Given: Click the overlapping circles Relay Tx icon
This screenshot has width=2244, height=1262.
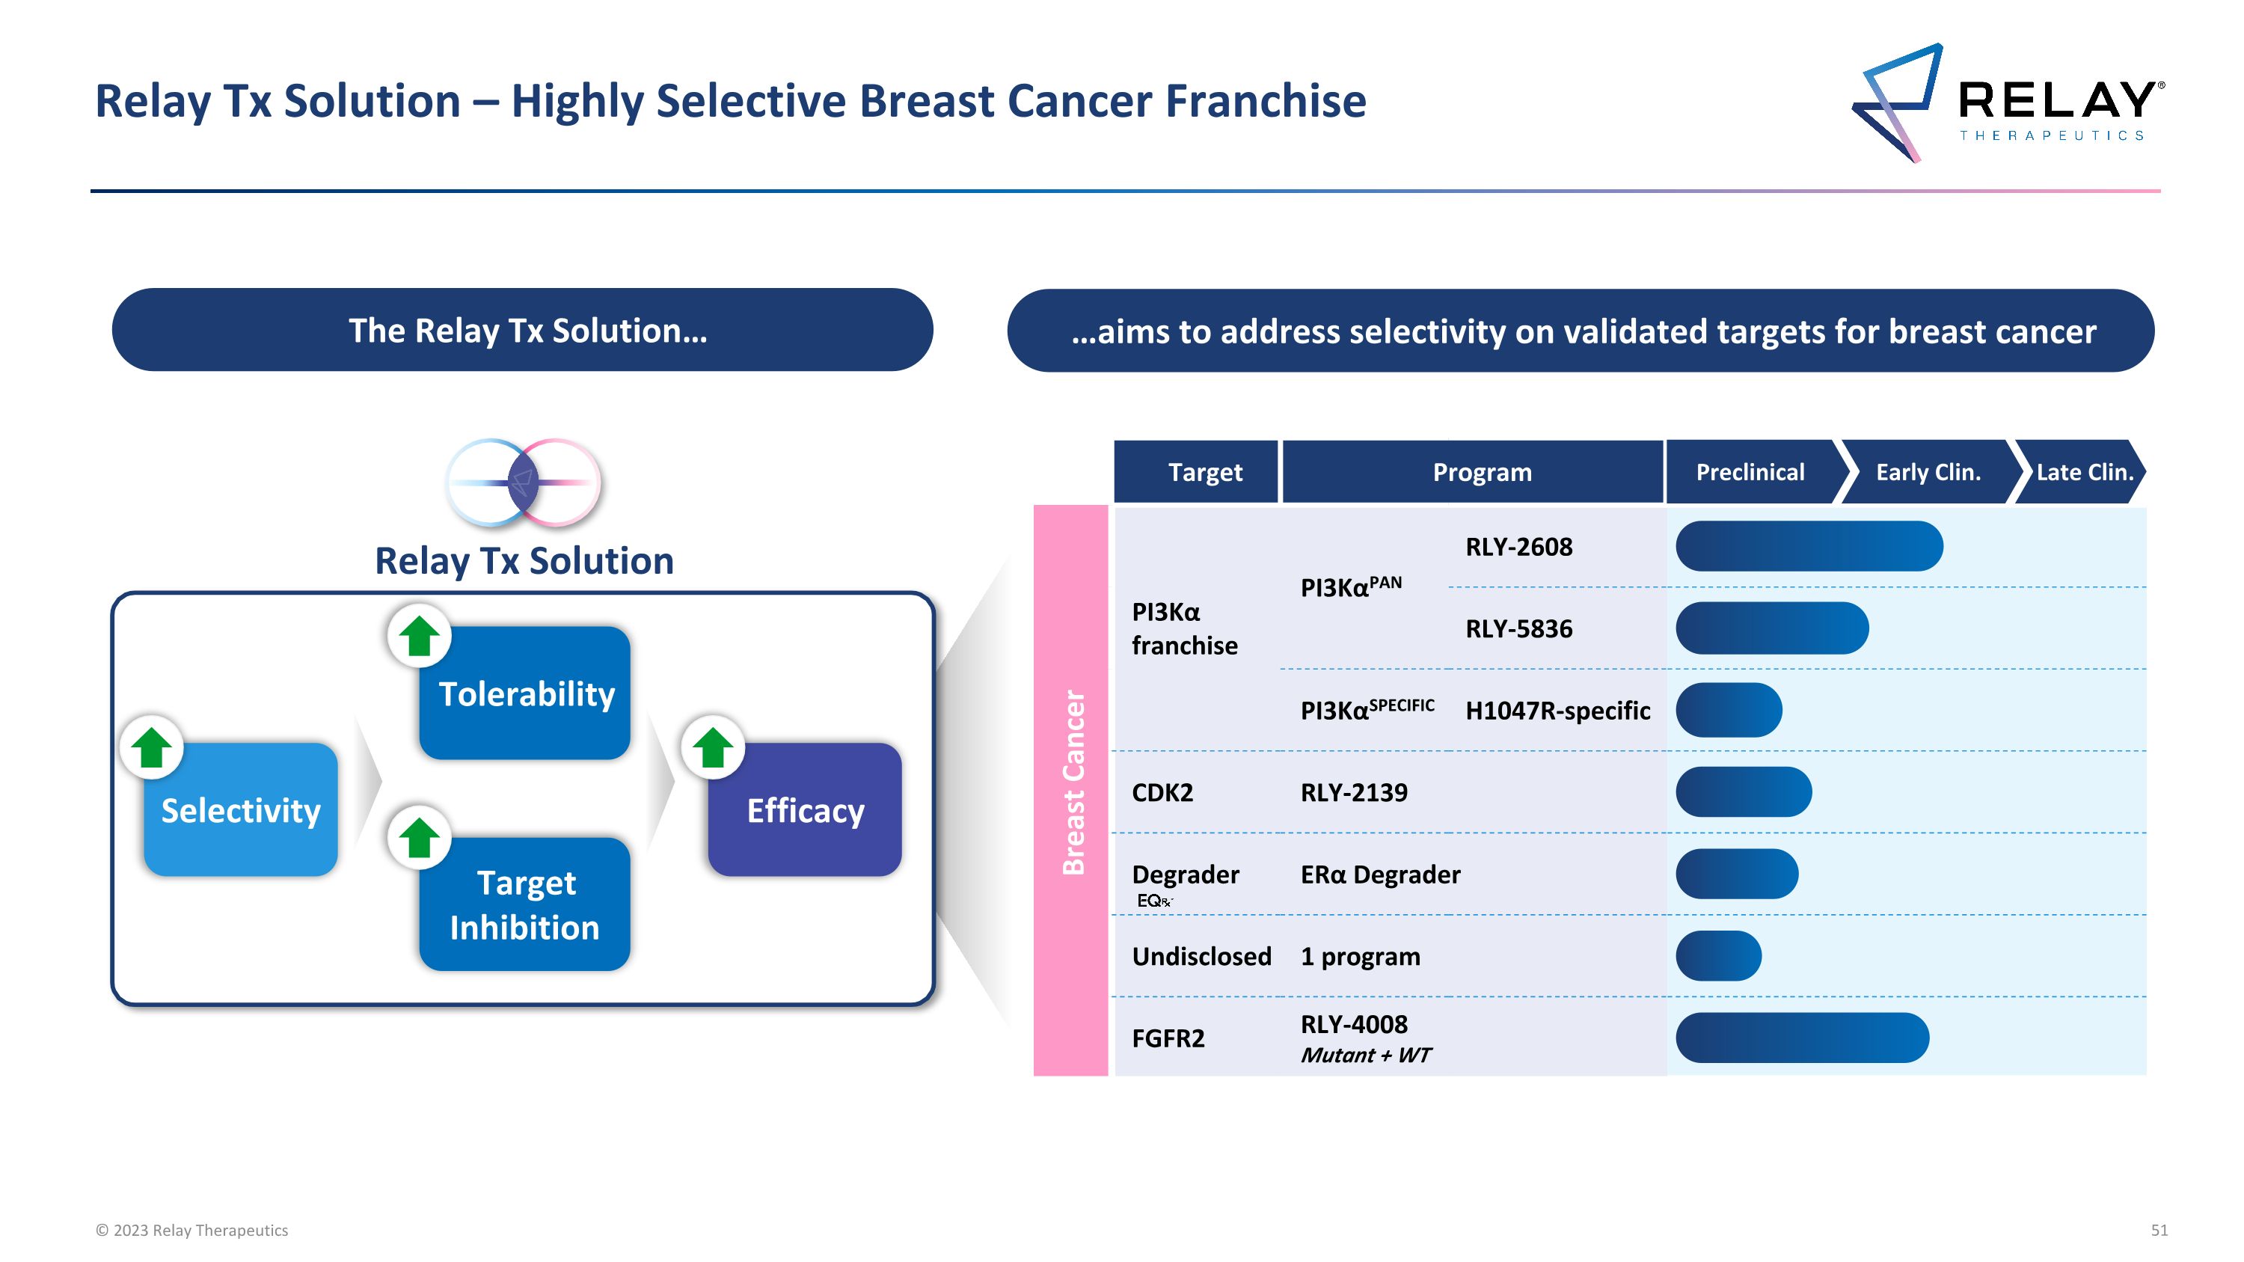Looking at the screenshot, I should [523, 482].
